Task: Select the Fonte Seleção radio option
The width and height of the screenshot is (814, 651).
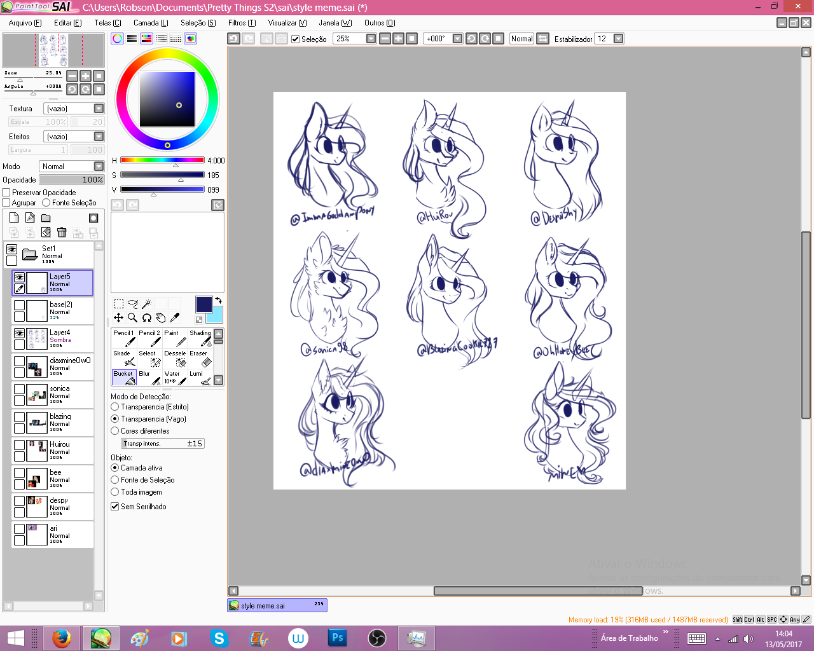Action: point(46,203)
